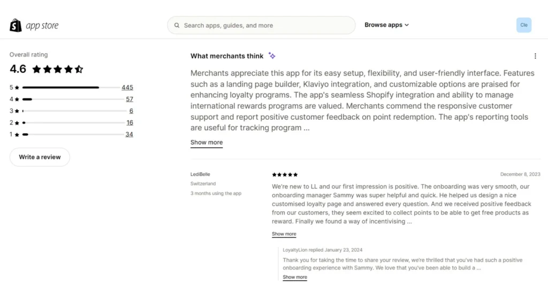Expand LoyaltyLion's reply using Show more
This screenshot has width=548, height=308.
(294, 277)
